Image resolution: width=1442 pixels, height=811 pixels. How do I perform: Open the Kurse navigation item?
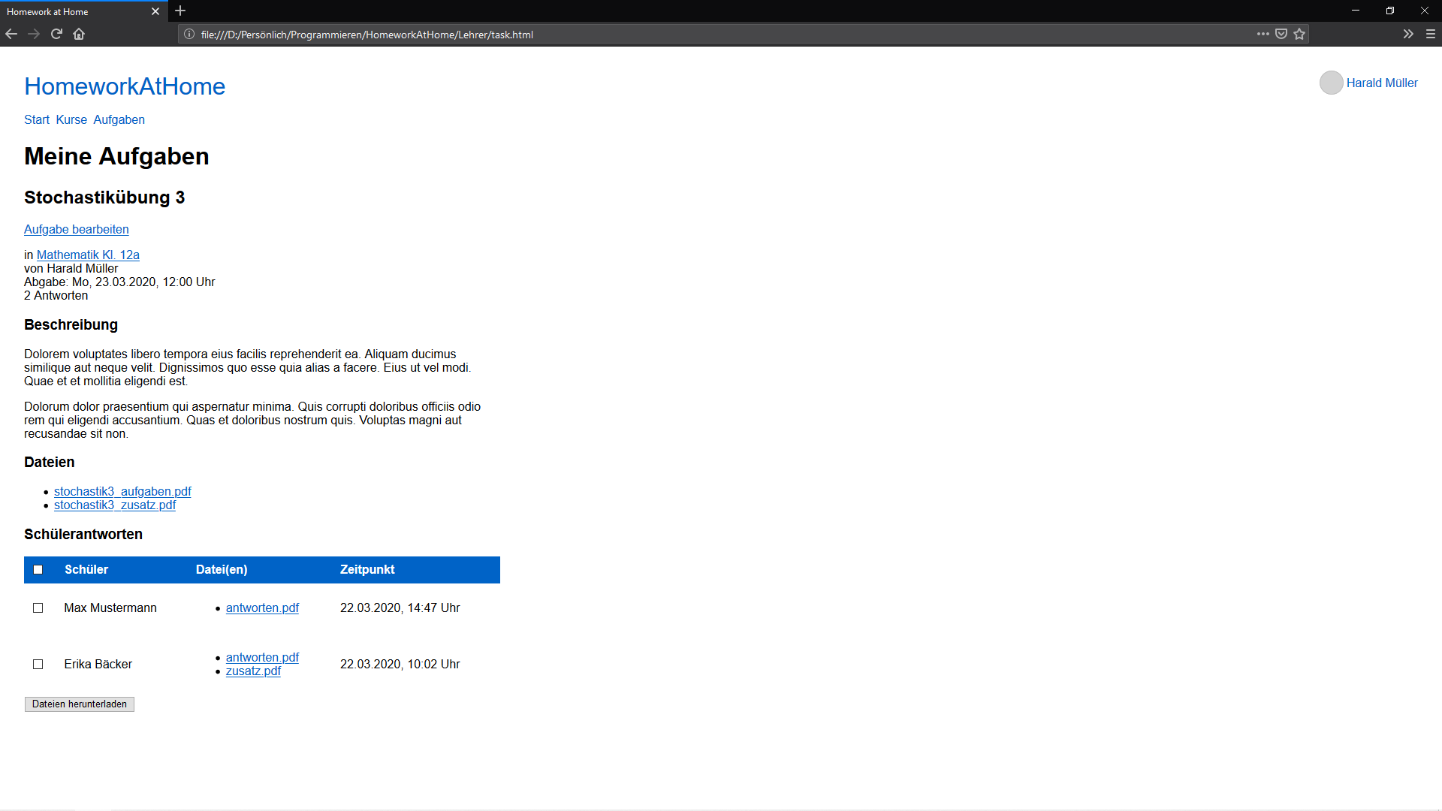point(71,120)
